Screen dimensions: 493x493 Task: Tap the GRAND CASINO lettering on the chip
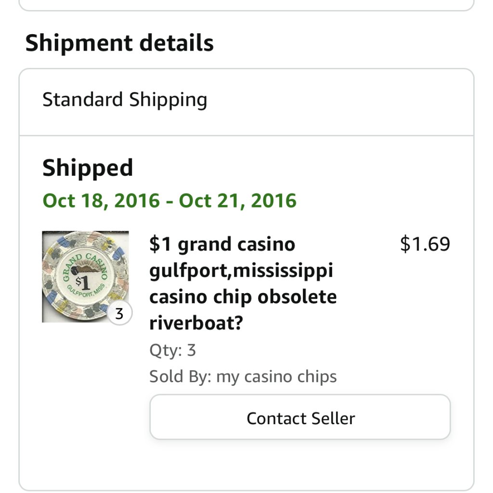pos(72,266)
